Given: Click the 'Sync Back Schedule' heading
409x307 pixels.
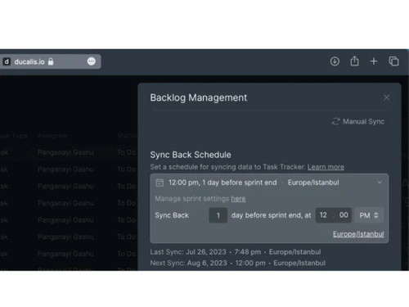Looking at the screenshot, I should click(191, 155).
